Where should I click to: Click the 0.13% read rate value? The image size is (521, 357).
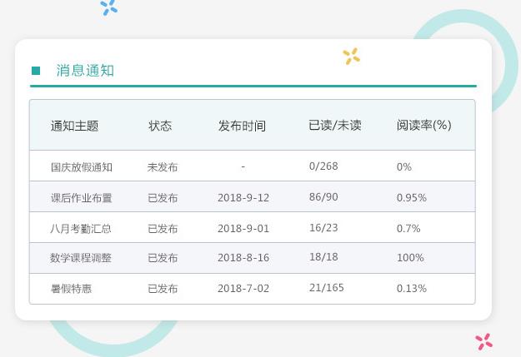[x=411, y=288]
